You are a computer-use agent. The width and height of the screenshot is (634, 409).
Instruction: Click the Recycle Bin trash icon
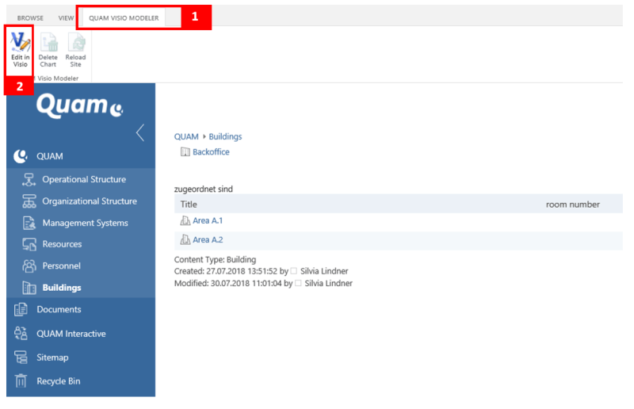(21, 381)
